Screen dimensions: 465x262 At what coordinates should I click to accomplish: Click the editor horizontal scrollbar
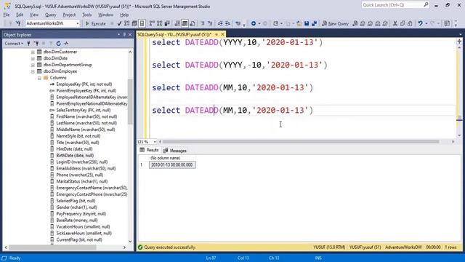pos(300,142)
